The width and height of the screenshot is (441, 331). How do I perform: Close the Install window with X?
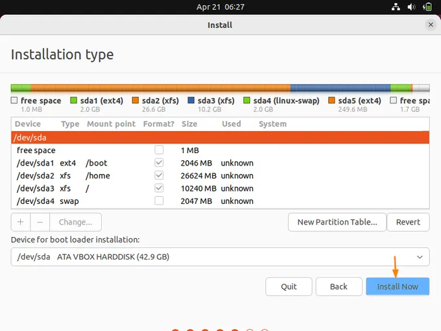(431, 25)
